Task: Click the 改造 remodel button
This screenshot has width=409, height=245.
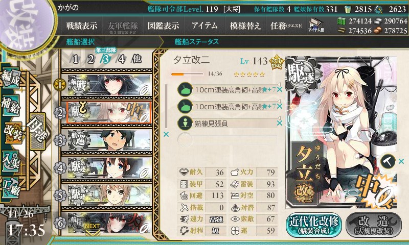Action: point(374,225)
